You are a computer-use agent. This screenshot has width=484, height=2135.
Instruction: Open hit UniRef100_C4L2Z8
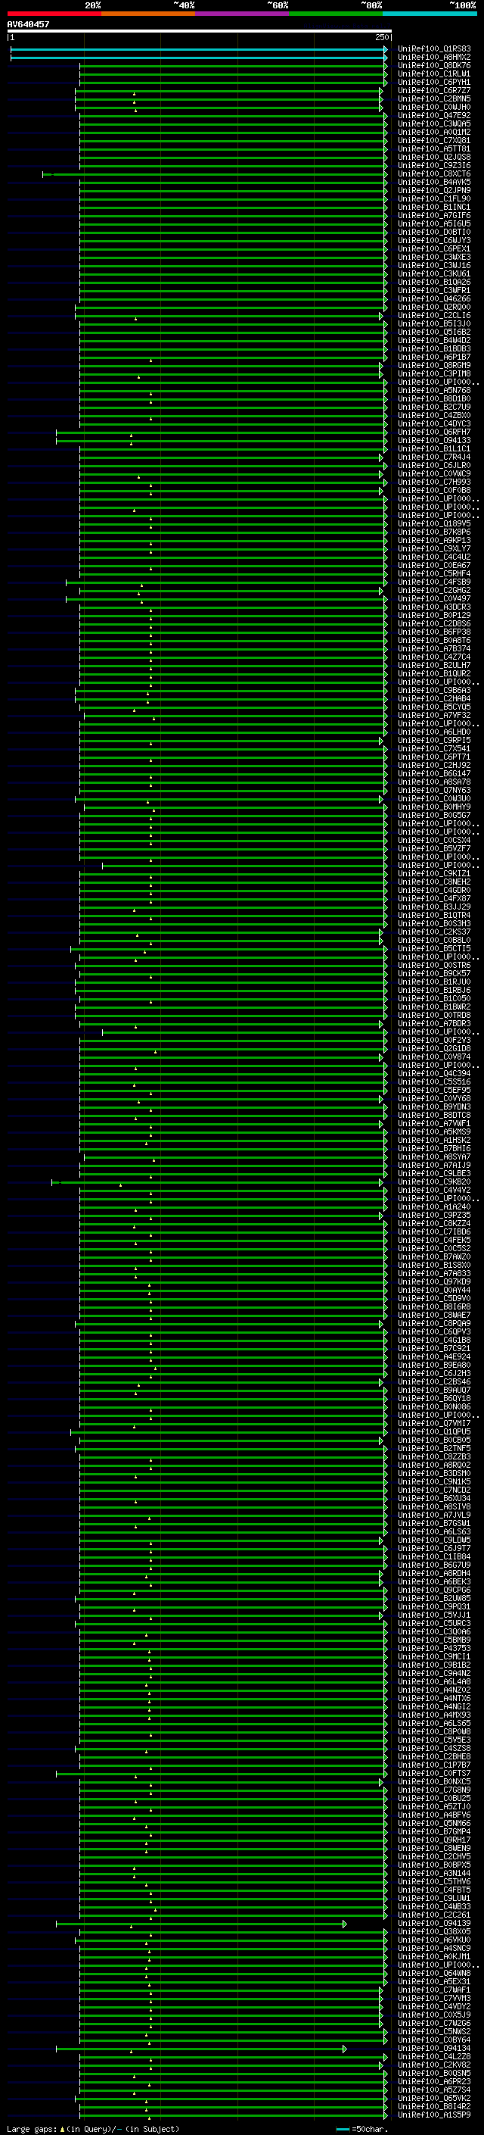pos(434,2056)
